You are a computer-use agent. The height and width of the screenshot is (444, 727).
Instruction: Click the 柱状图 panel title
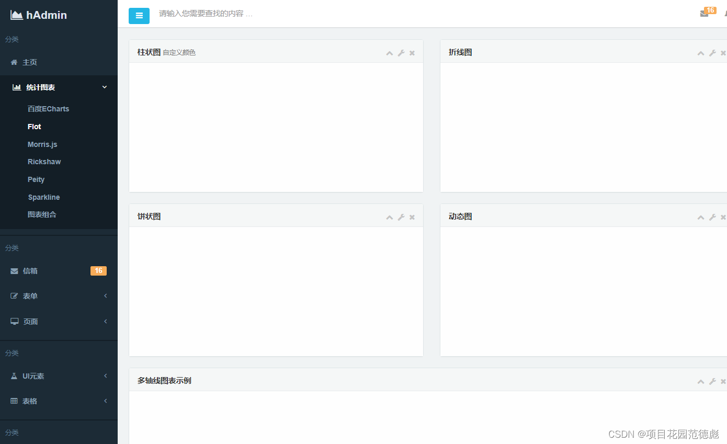[149, 52]
